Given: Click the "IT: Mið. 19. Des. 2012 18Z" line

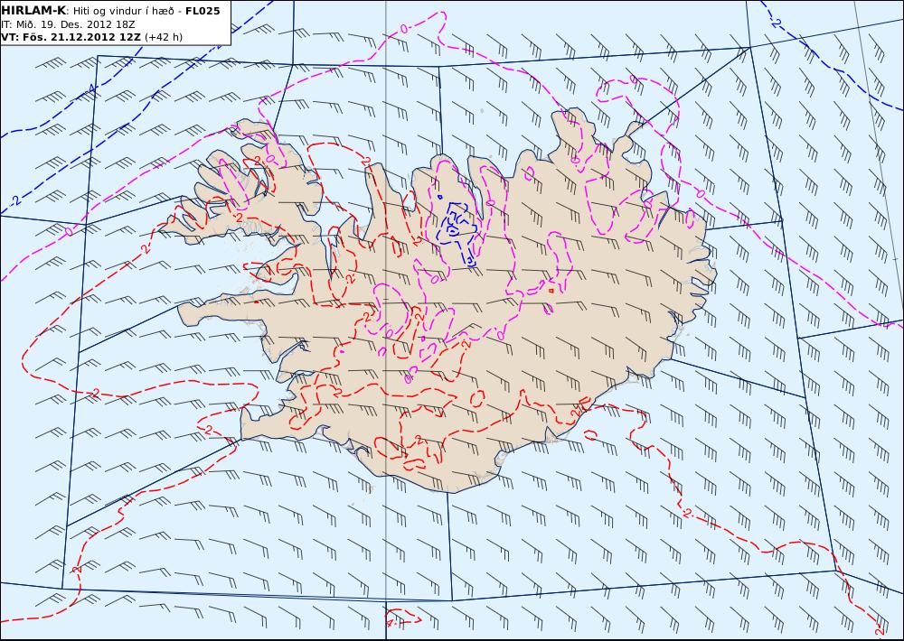Looking at the screenshot, I should [x=68, y=24].
